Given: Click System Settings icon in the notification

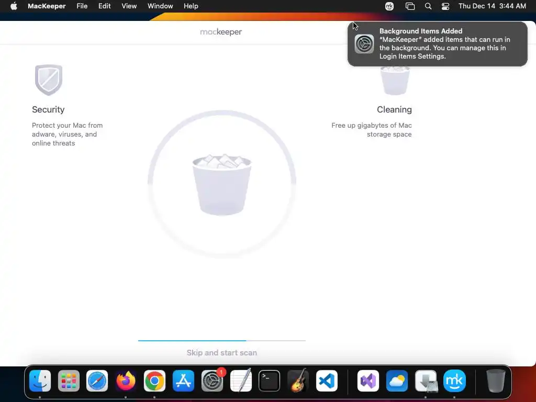Looking at the screenshot, I should 364,44.
